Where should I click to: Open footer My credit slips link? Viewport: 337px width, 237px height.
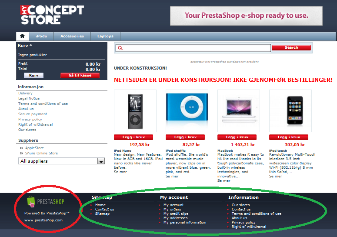[x=176, y=214]
